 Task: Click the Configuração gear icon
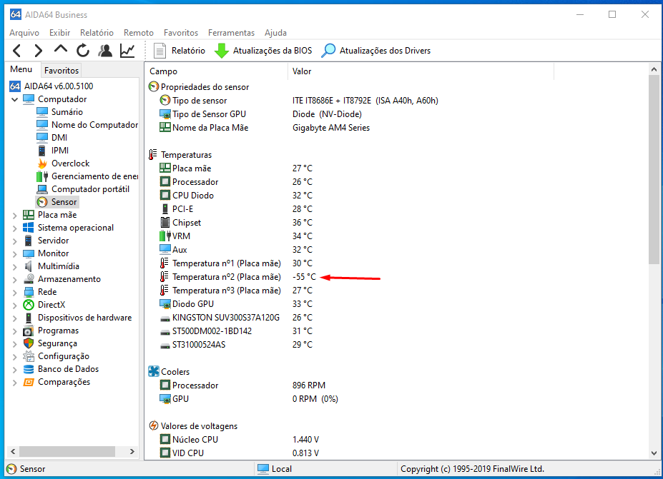29,356
